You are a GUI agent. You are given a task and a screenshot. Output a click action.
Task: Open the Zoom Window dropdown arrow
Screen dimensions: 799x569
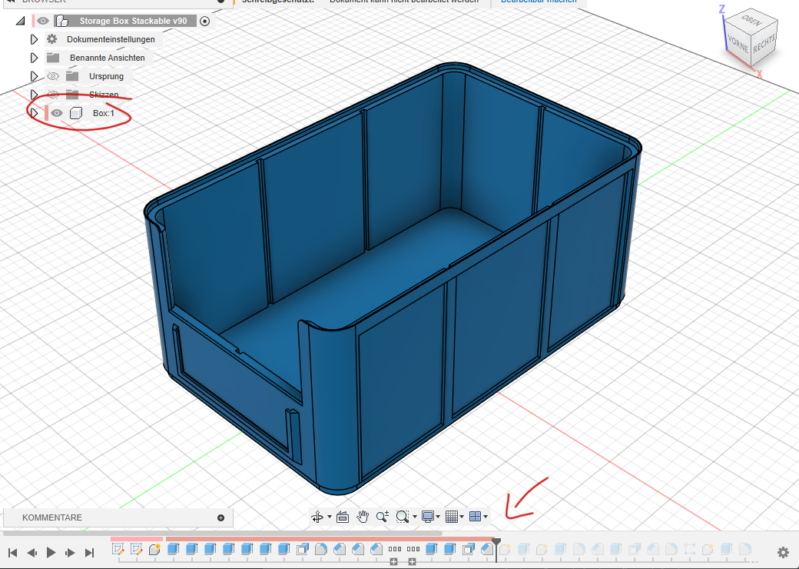(x=414, y=517)
